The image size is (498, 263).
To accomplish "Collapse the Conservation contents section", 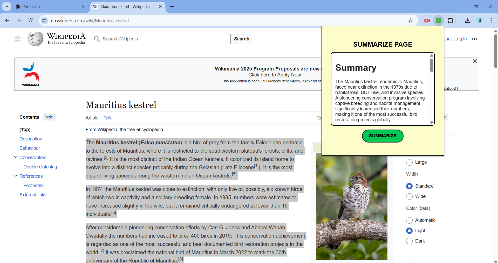I will 16,157.
